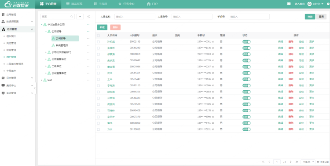Switch to 任务中心 top tab
This screenshot has height=166, width=330.
tap(126, 4)
